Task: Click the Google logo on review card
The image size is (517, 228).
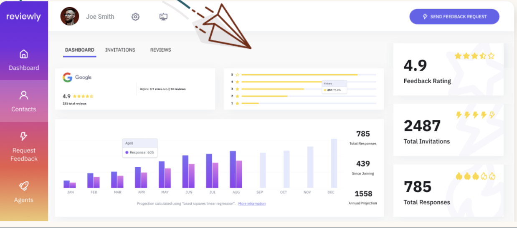Action: tap(77, 77)
